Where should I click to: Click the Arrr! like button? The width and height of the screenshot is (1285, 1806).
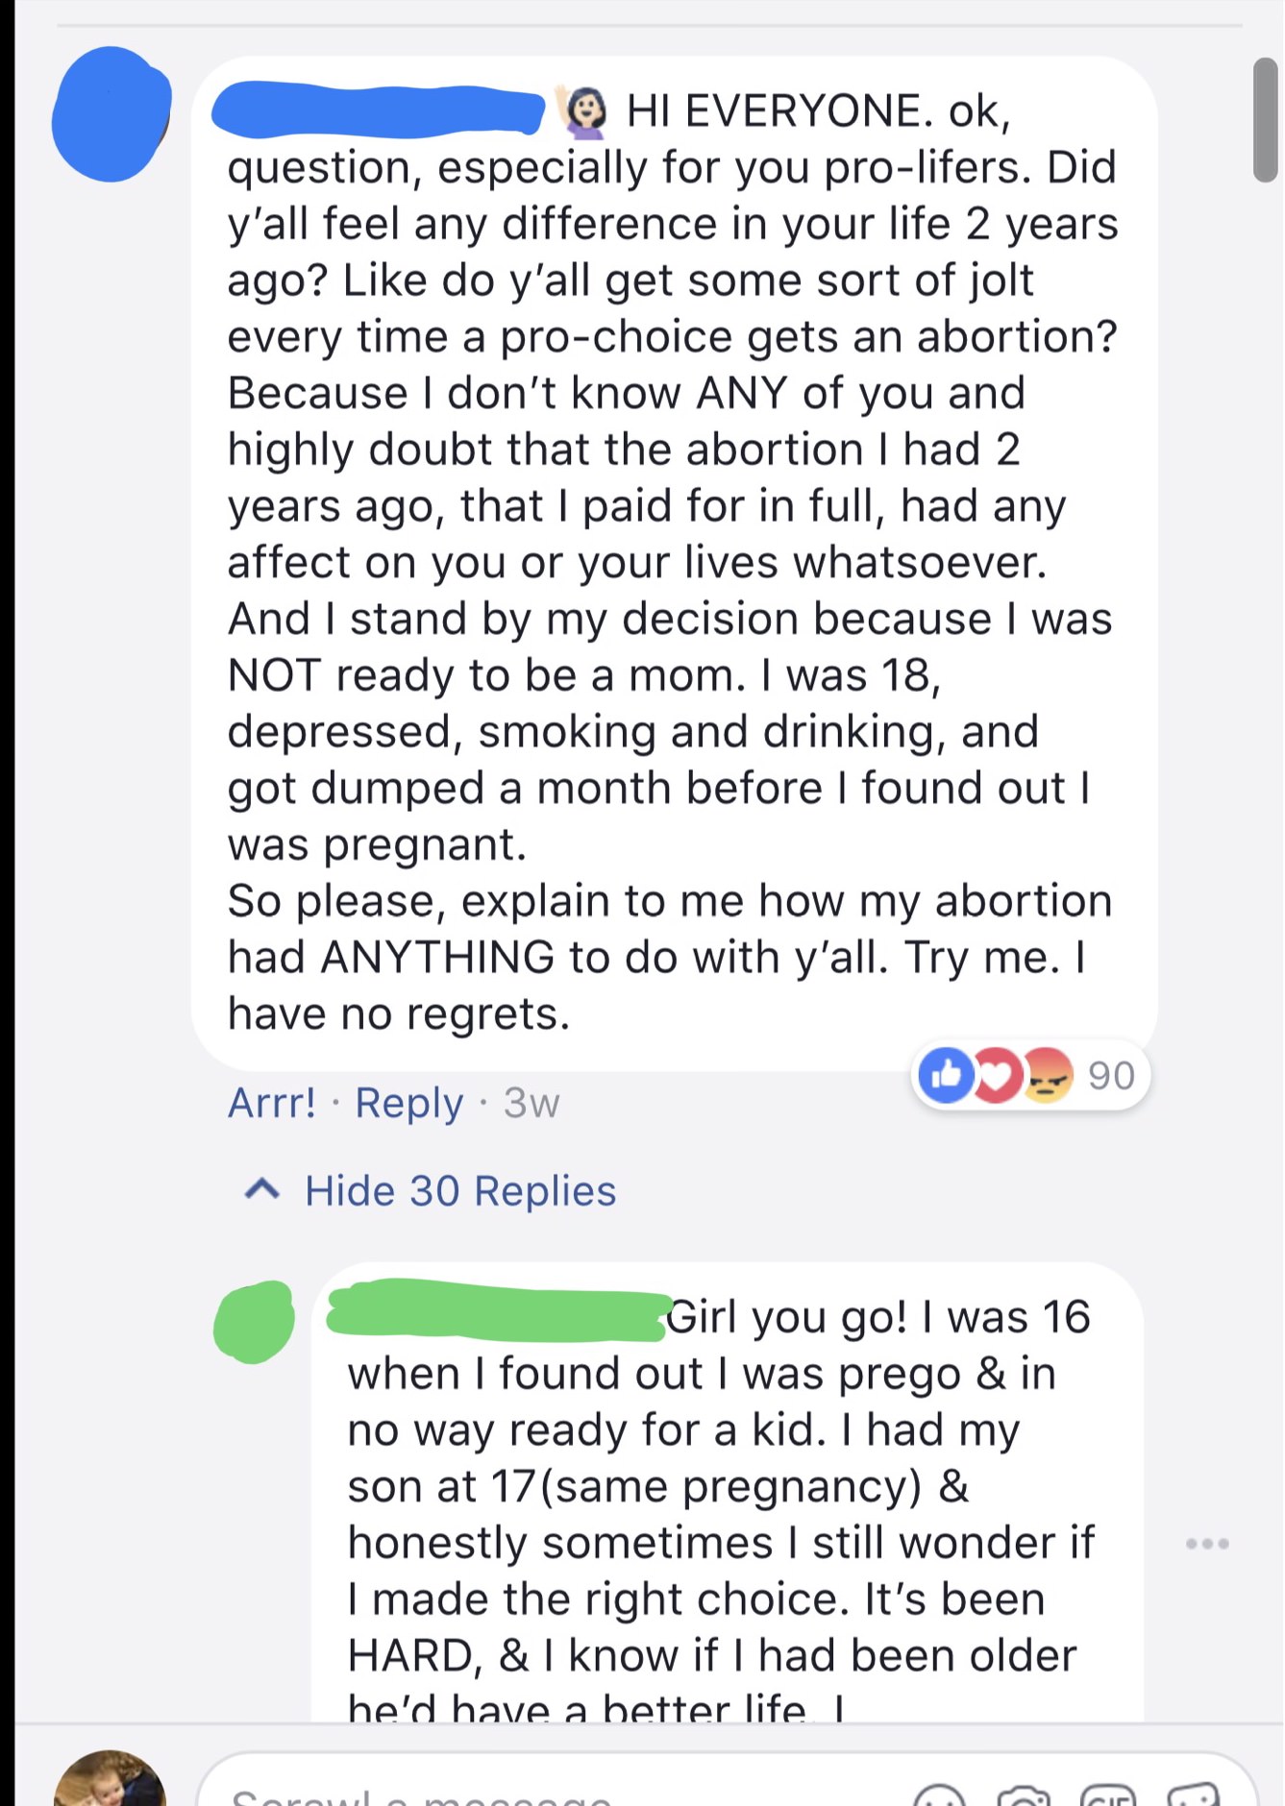pyautogui.click(x=271, y=1103)
